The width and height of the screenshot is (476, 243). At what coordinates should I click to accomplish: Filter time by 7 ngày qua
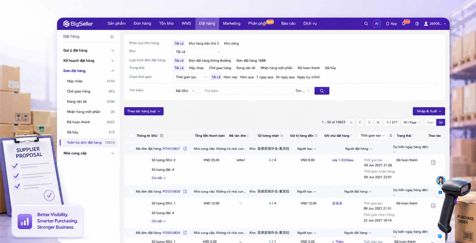265,77
